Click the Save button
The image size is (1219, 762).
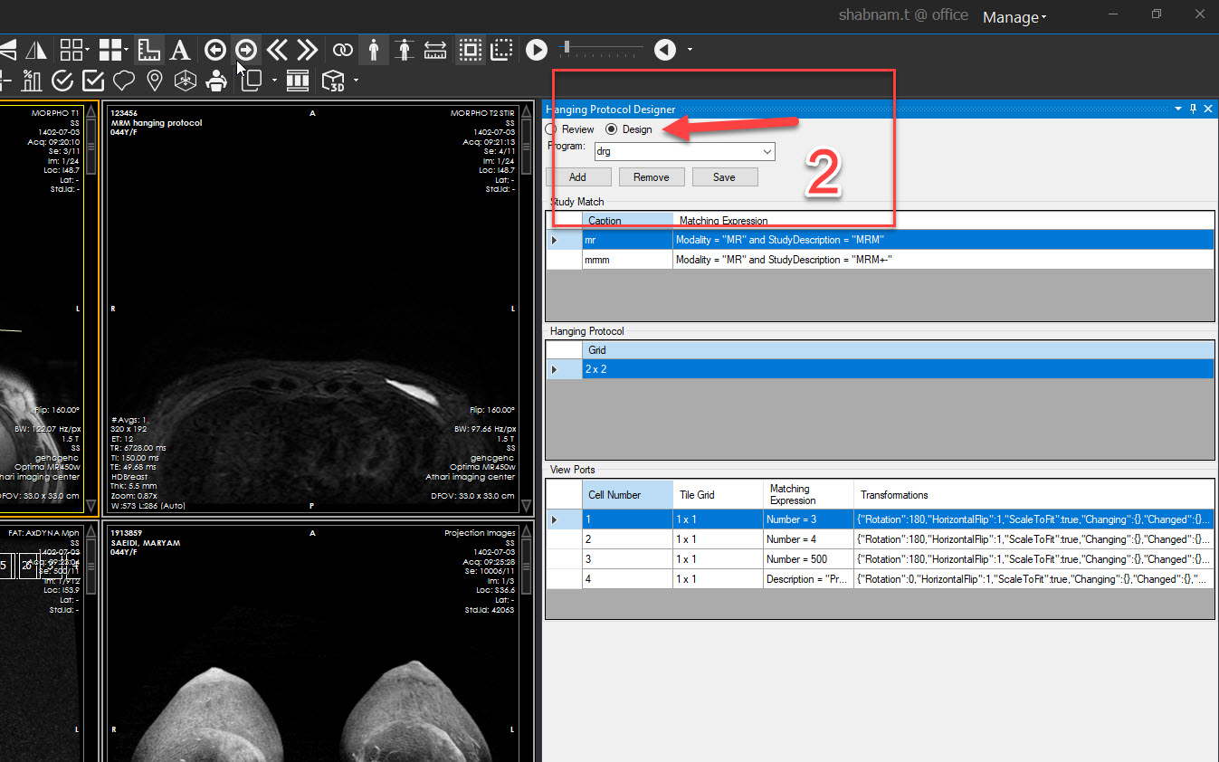point(725,176)
